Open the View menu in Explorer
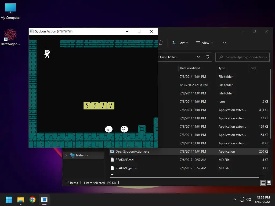Screen dimensions: 275x206 (204, 43)
